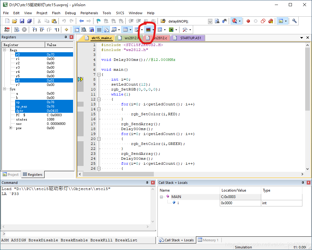This screenshot has width=312, height=250.
Task: Open a file with the folder icon
Action: pos(15,21)
